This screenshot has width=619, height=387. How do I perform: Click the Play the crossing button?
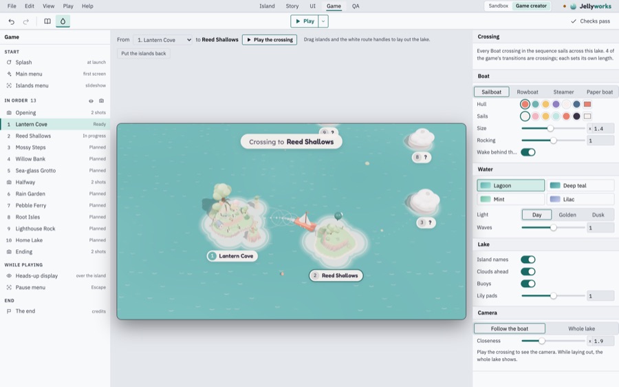pyautogui.click(x=270, y=40)
